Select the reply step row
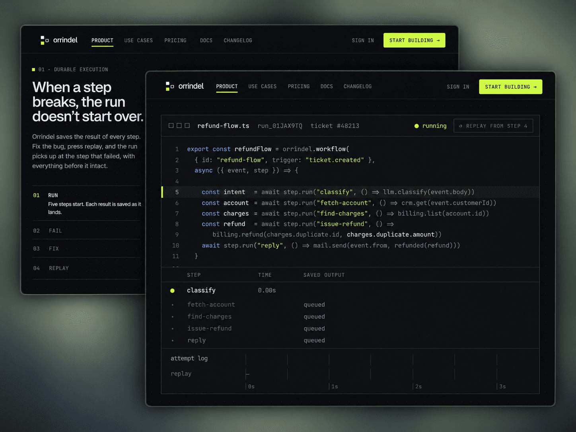The width and height of the screenshot is (576, 432). coord(350,341)
